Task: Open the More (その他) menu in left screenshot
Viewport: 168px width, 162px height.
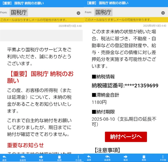Action: tap(78, 158)
